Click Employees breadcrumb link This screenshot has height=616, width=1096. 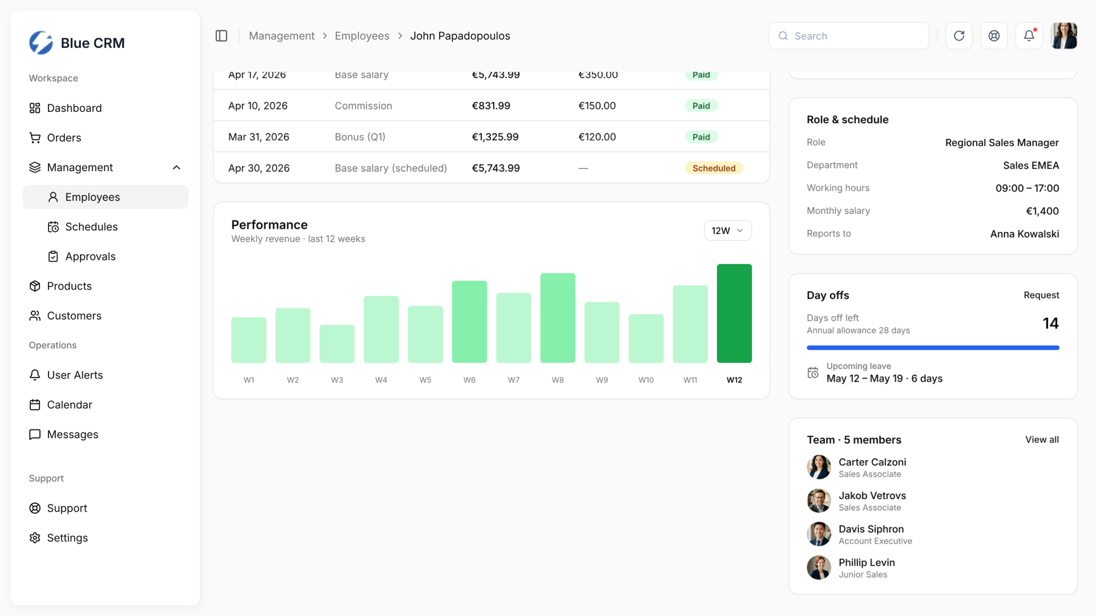click(362, 36)
